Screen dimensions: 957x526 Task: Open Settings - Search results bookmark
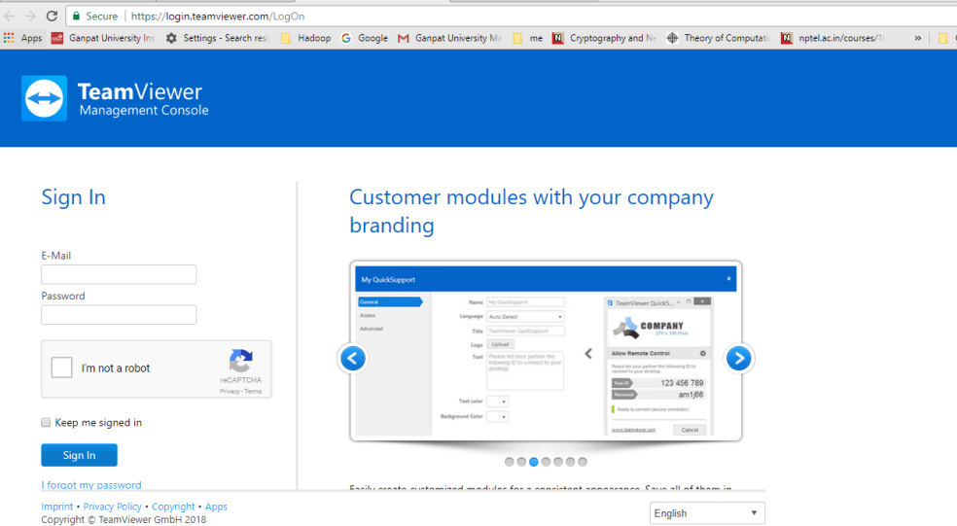point(217,38)
